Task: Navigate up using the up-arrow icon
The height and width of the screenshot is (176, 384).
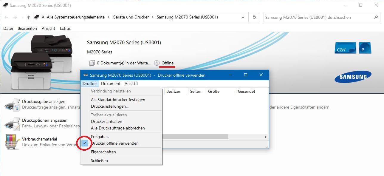Action: [x=29, y=17]
